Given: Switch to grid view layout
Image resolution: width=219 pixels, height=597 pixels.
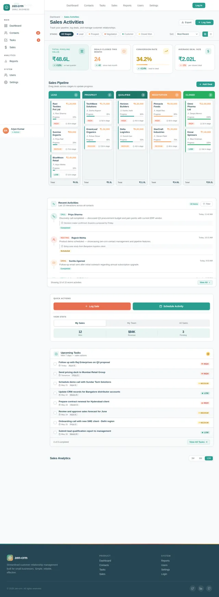Looking at the screenshot, I should (x=205, y=34).
